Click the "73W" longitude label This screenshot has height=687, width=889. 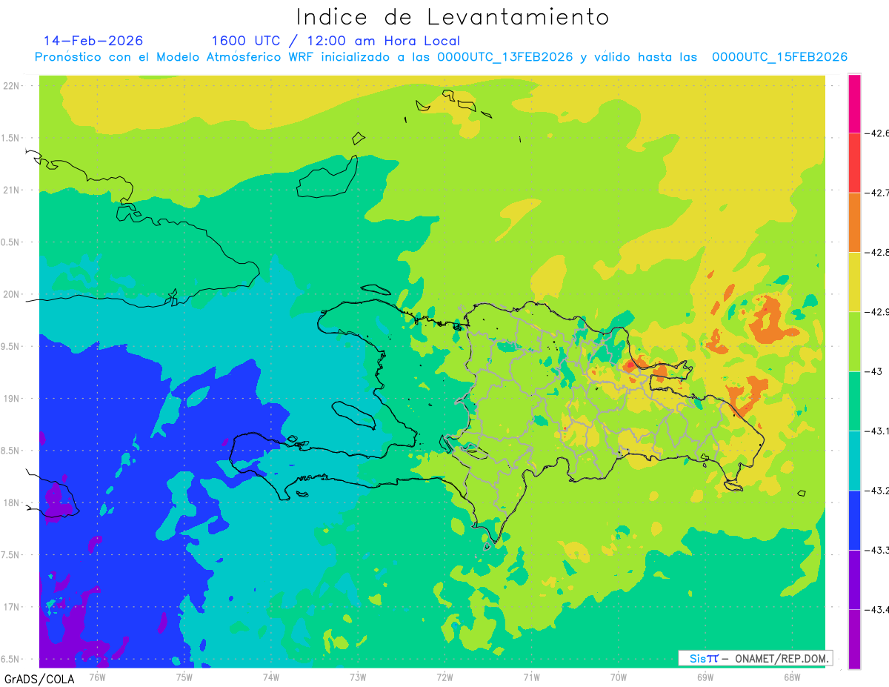pyautogui.click(x=358, y=677)
